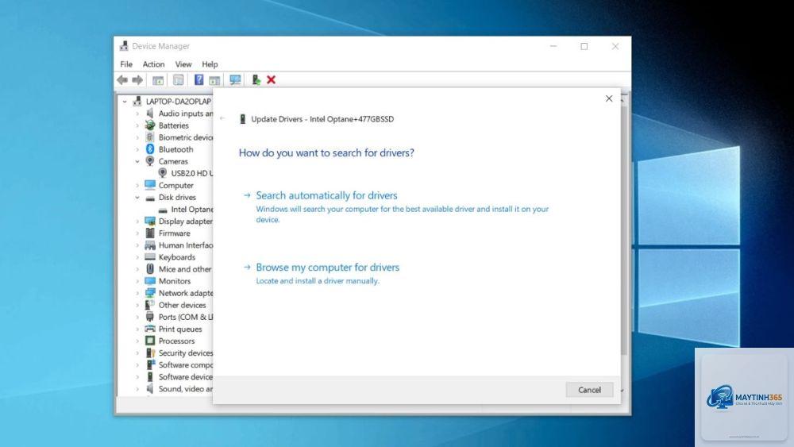The width and height of the screenshot is (794, 447).
Task: Expand the Batteries category
Action: 137,125
